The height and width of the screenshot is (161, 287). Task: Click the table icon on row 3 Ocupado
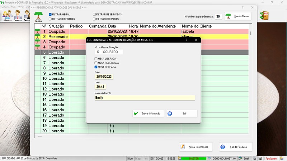[37, 42]
